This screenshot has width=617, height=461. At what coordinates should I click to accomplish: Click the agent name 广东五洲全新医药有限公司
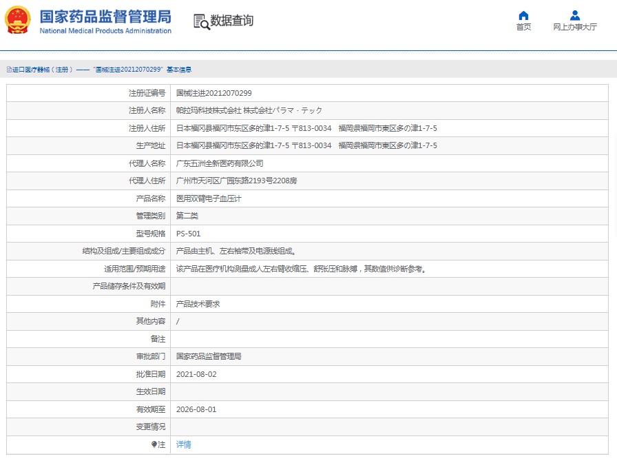pyautogui.click(x=220, y=163)
